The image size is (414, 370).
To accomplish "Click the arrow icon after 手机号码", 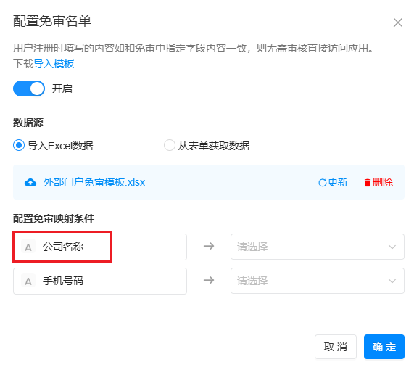I will 209,280.
